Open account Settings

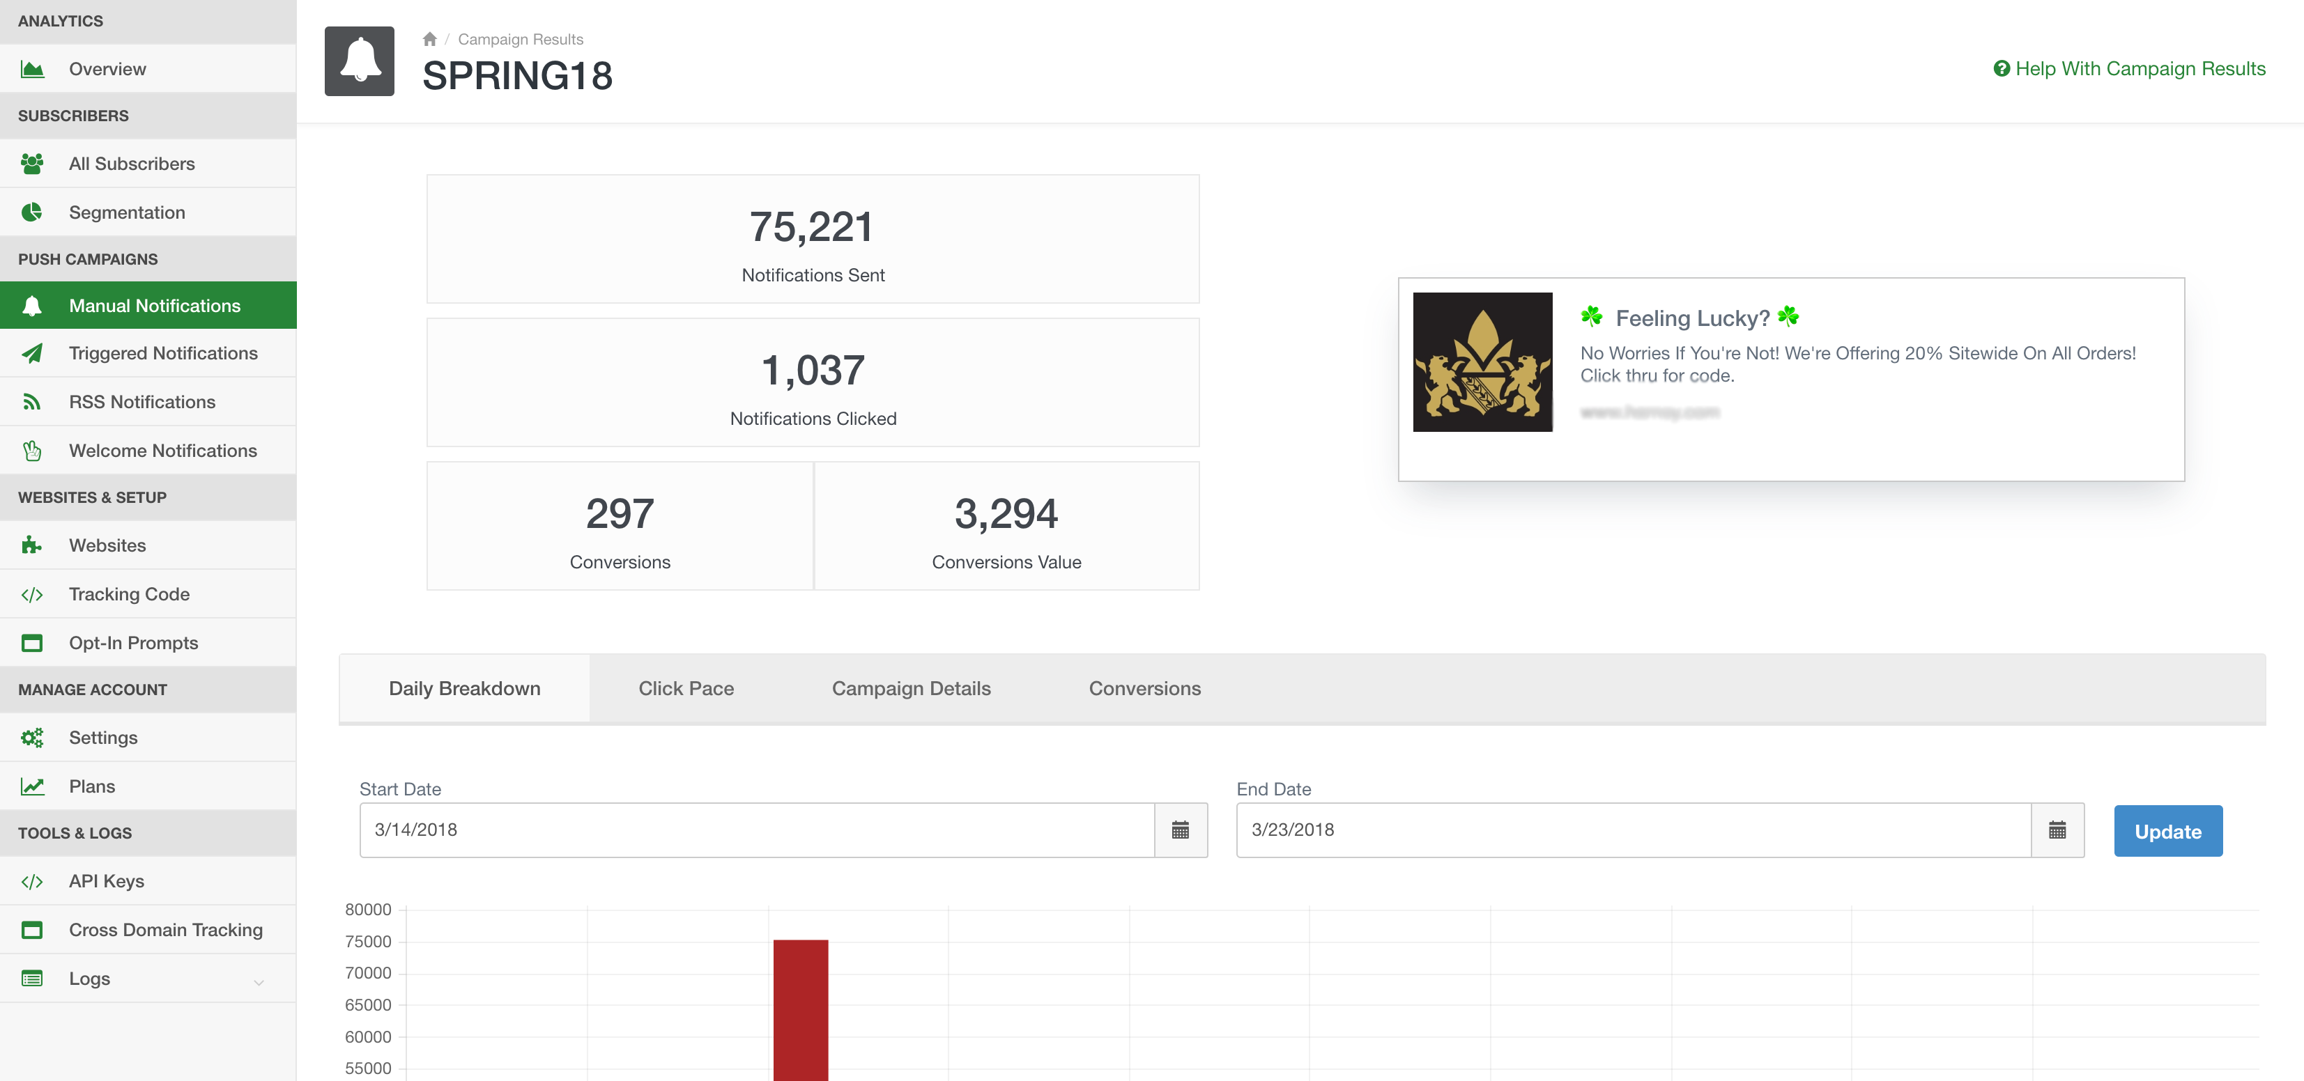click(148, 738)
